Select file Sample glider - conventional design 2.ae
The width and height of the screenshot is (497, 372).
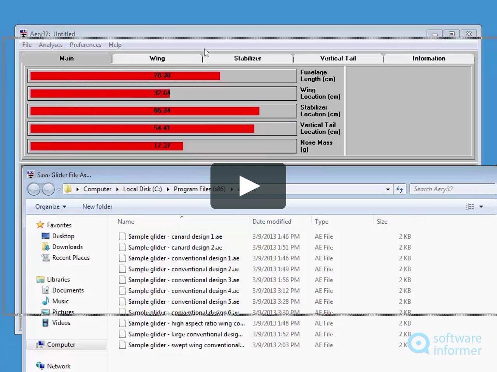(x=184, y=269)
